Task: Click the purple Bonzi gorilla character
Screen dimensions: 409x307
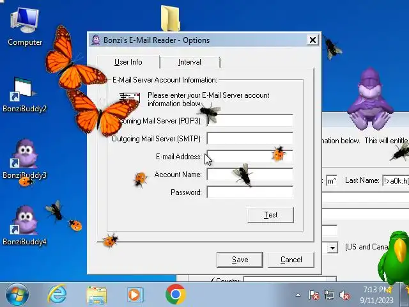Action: point(369,99)
